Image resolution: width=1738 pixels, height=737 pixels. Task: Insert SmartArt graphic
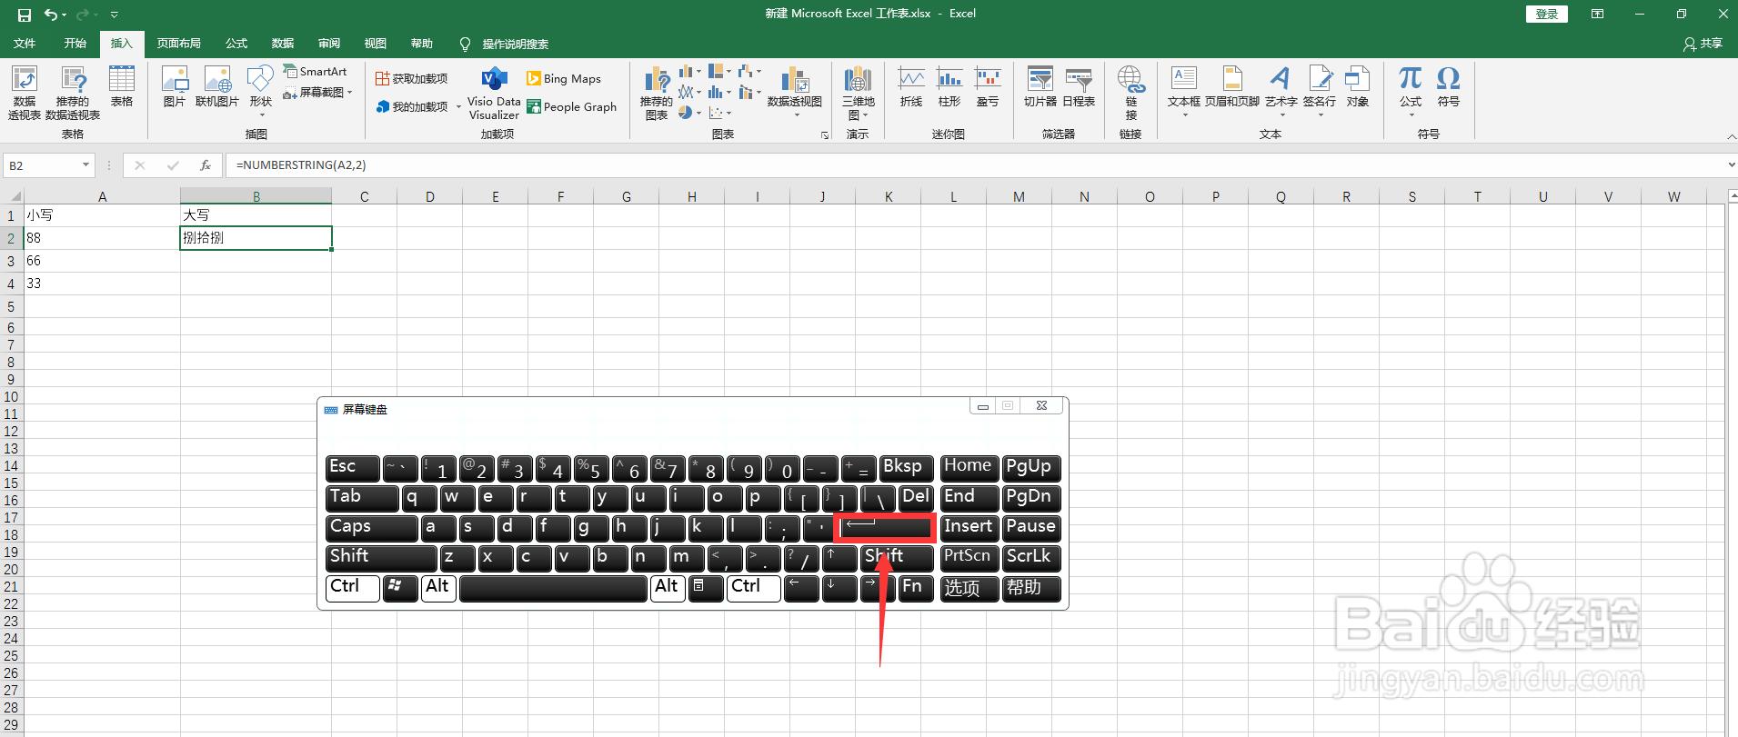point(315,71)
